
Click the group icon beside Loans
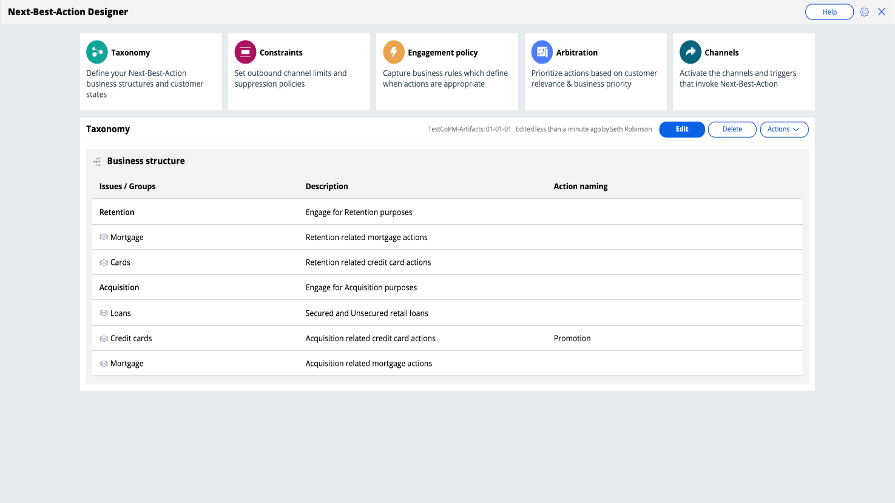(x=104, y=313)
